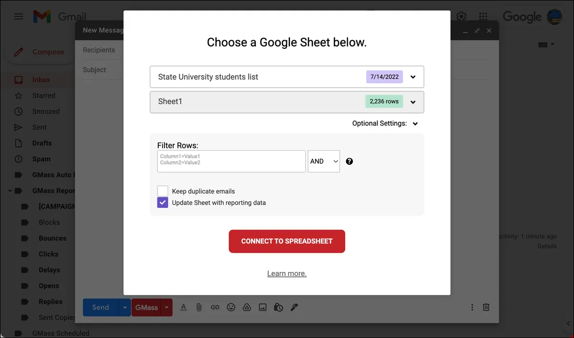Insert signature with the pen icon

point(295,307)
